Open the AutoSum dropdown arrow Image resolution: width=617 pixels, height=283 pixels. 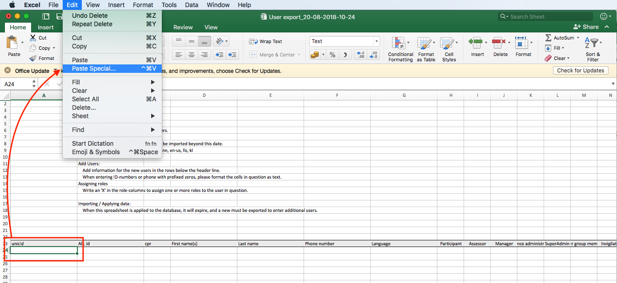click(578, 38)
